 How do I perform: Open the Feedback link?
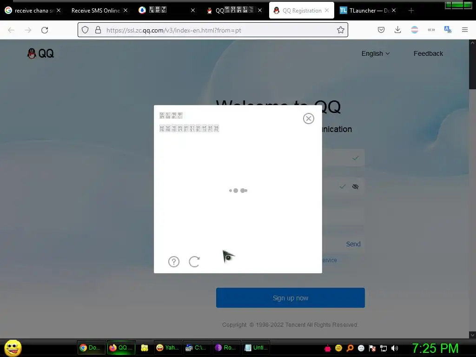(428, 53)
